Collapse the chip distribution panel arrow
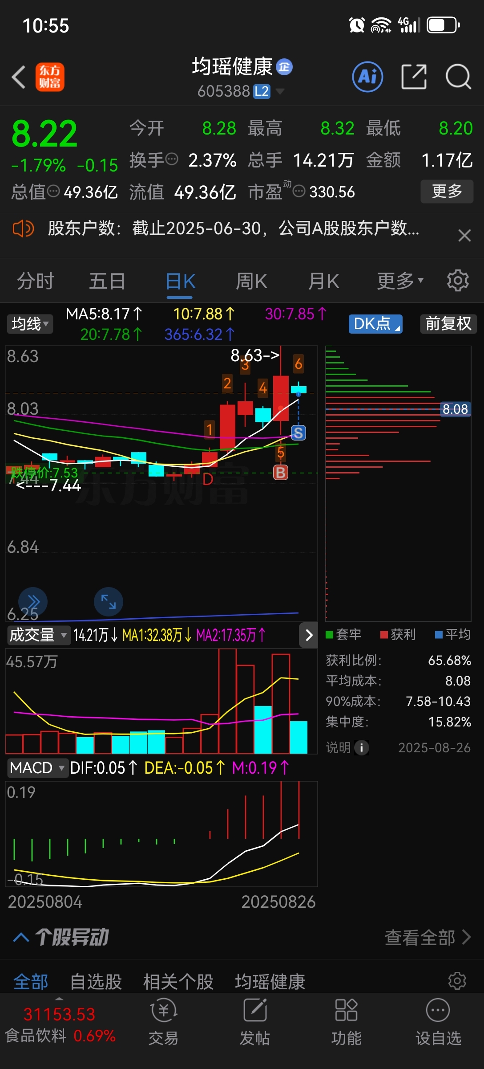Viewport: 484px width, 1069px height. click(309, 635)
